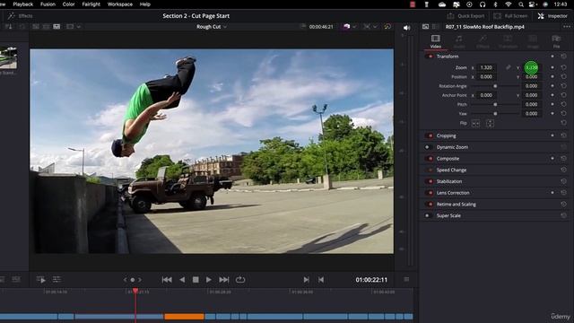Go to the previous edit point

pos(321,280)
